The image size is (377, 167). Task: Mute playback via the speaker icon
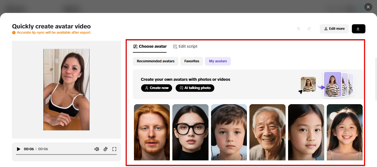(96, 149)
